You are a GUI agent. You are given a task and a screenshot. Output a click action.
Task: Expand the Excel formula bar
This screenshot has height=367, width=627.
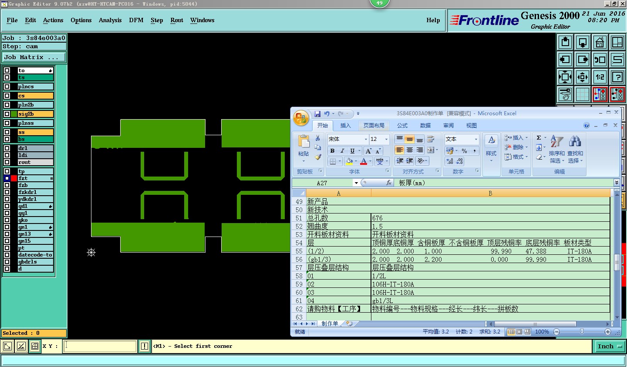[617, 183]
